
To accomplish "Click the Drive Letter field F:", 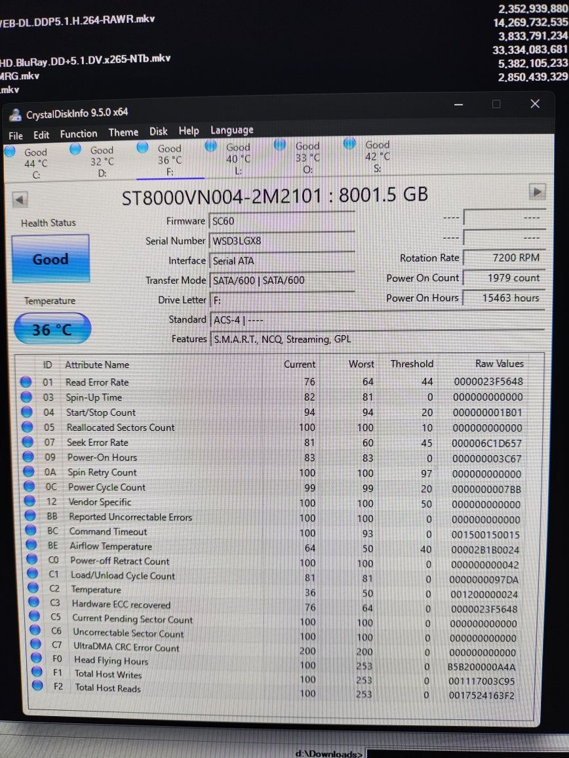I will [x=282, y=300].
